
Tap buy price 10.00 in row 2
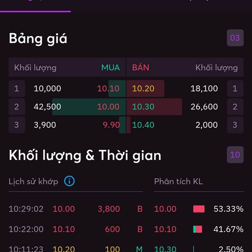(x=108, y=107)
